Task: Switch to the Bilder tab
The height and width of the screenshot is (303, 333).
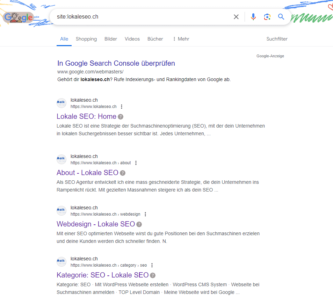Action: coord(111,39)
